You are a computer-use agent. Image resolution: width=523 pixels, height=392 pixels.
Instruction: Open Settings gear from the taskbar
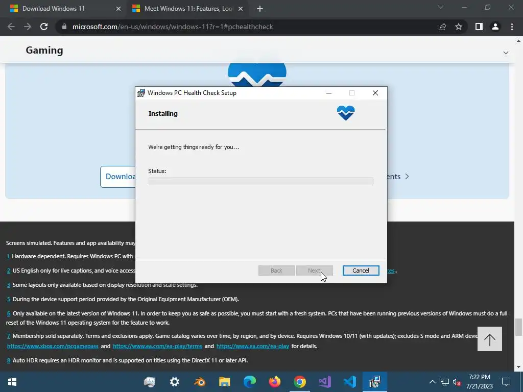coord(175,382)
